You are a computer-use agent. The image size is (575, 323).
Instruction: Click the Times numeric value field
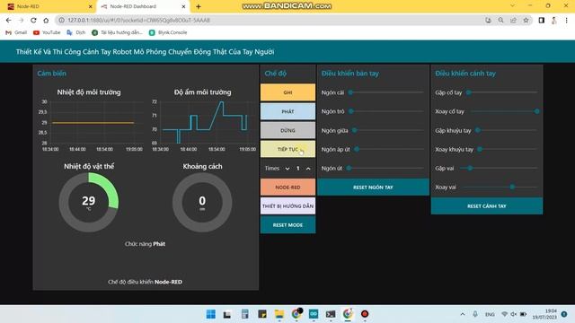[x=297, y=168]
